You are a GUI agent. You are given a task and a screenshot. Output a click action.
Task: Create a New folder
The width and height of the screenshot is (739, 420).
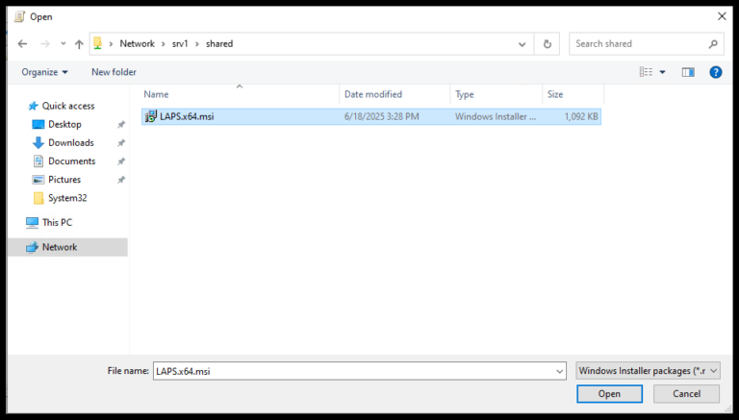(x=114, y=72)
